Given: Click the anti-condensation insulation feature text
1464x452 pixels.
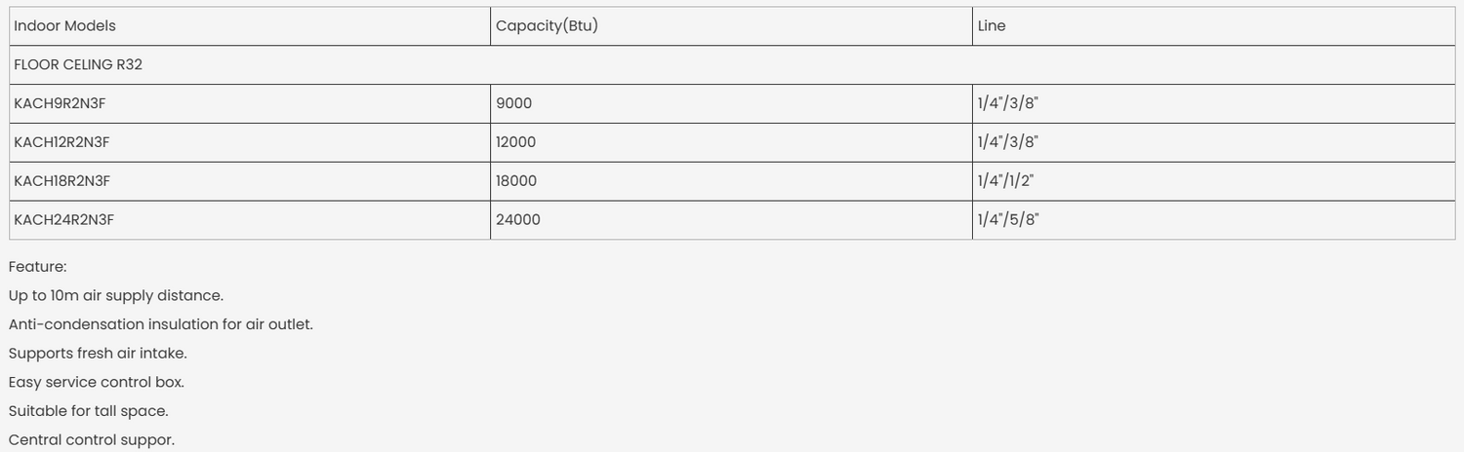Looking at the screenshot, I should point(161,324).
